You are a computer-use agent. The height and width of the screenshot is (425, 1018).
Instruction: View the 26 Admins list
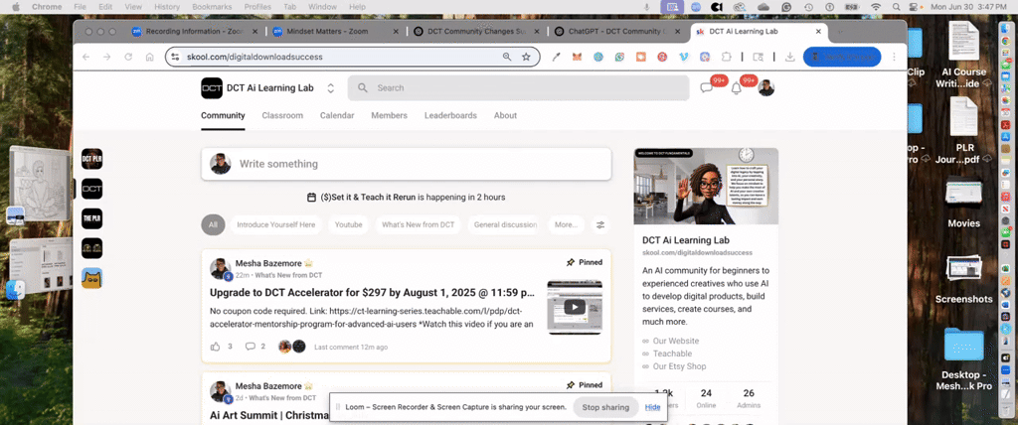point(749,398)
